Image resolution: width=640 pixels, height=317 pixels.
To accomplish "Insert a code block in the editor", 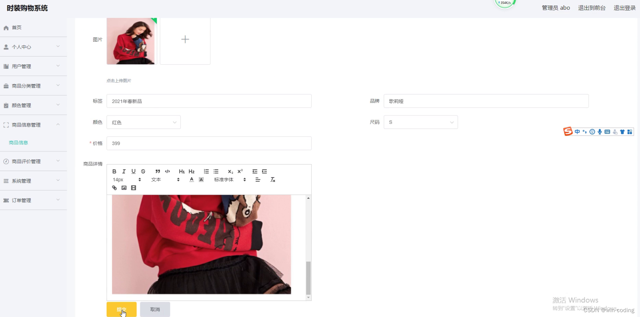I will [x=167, y=171].
